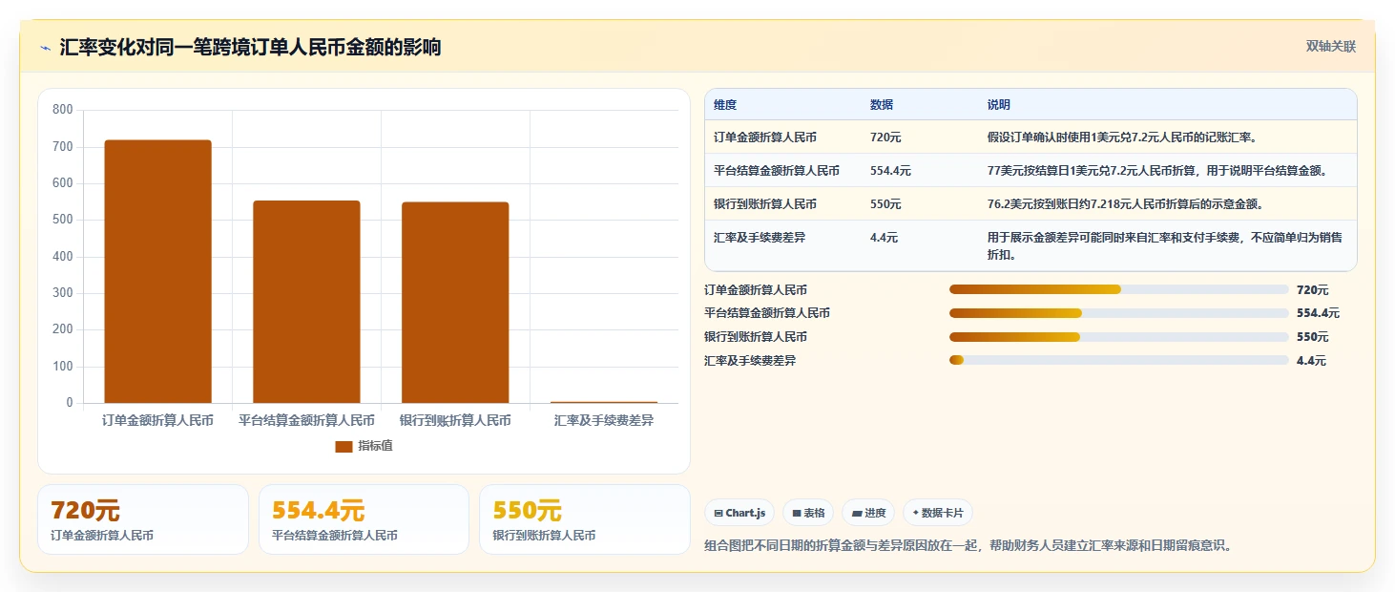Image resolution: width=1395 pixels, height=592 pixels.
Task: Click the 平台结算金额折算人民币 progress bar
Action: tap(1118, 313)
